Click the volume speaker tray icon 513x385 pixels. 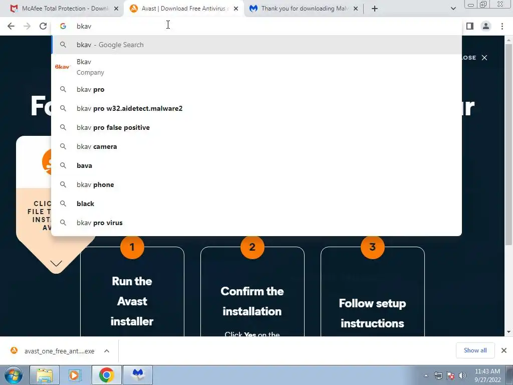[462, 375]
